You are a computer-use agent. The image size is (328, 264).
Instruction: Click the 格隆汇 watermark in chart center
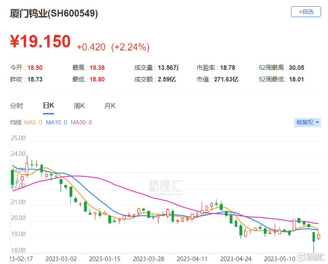pyautogui.click(x=166, y=186)
